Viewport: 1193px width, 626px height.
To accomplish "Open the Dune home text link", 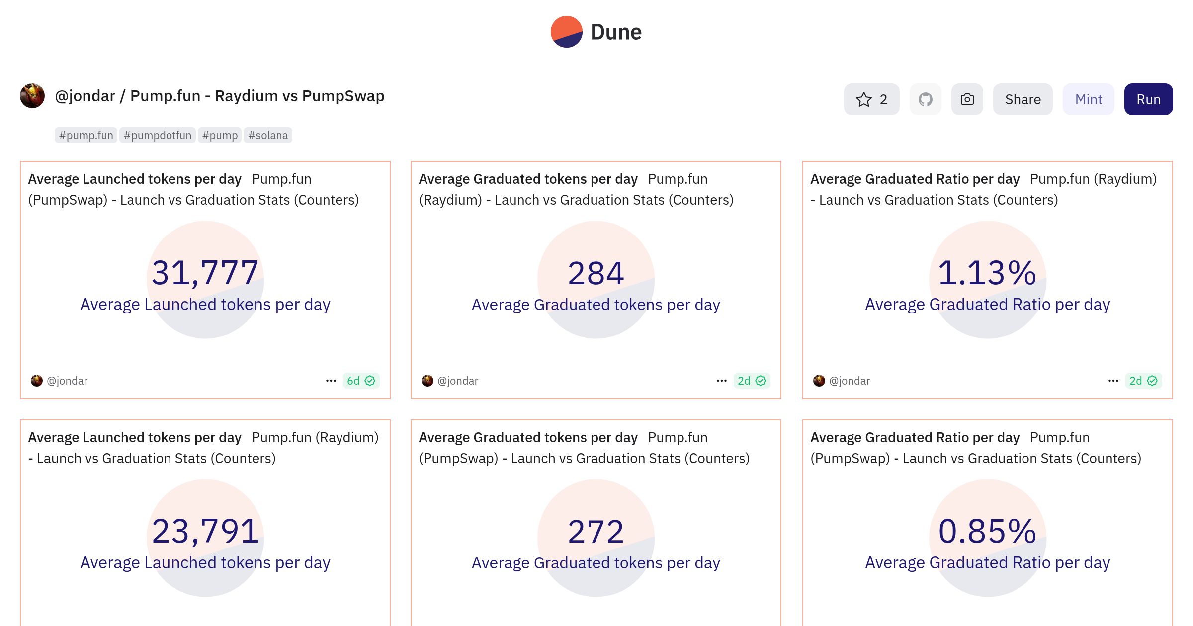I will coord(616,32).
